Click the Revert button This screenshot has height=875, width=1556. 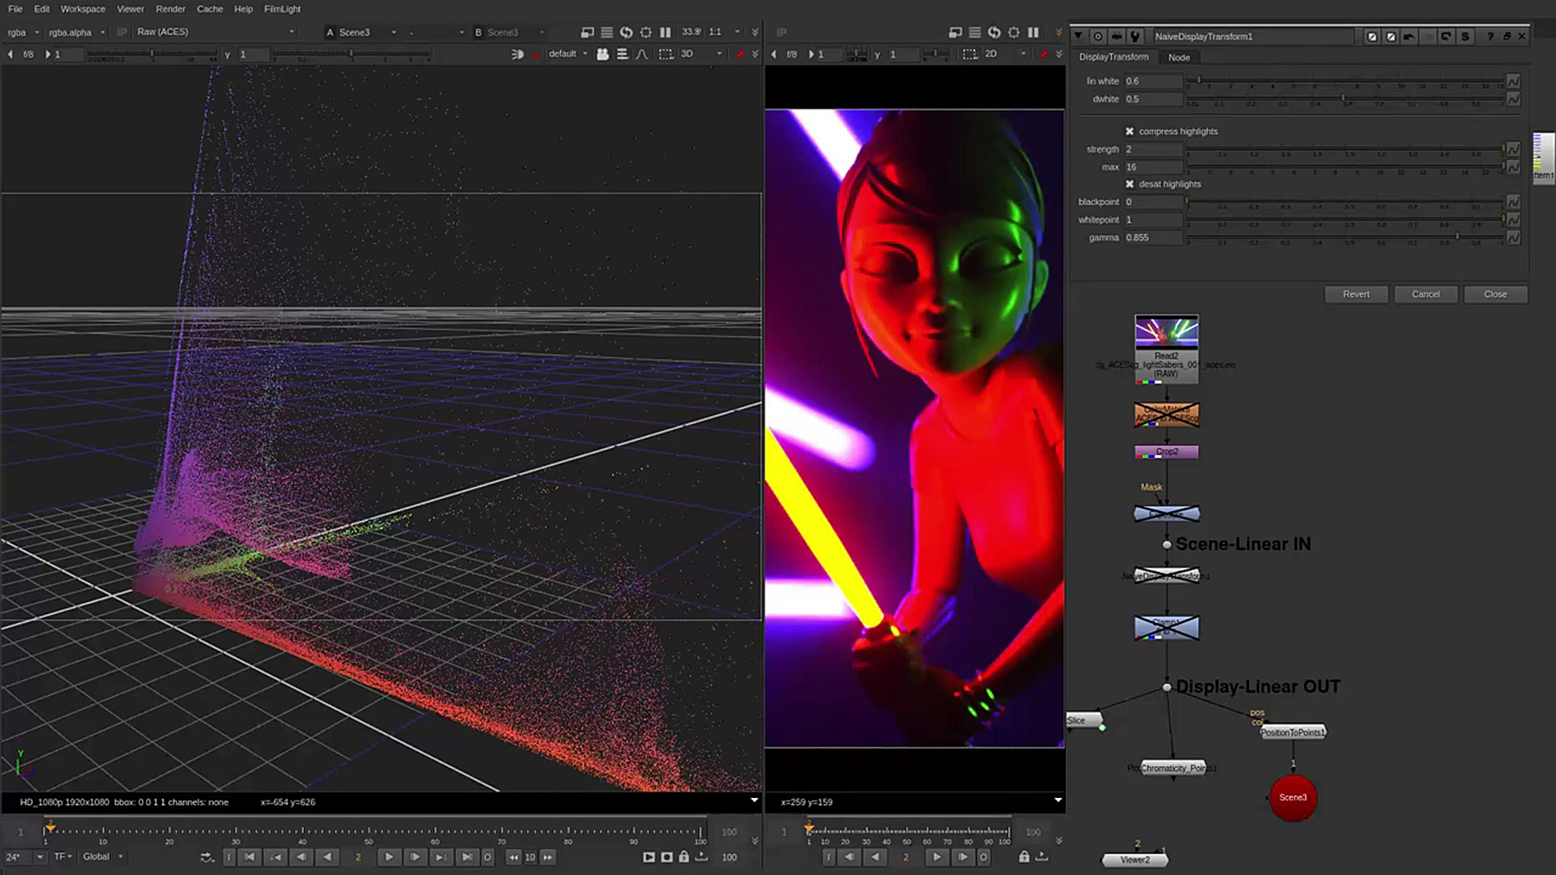click(x=1356, y=294)
